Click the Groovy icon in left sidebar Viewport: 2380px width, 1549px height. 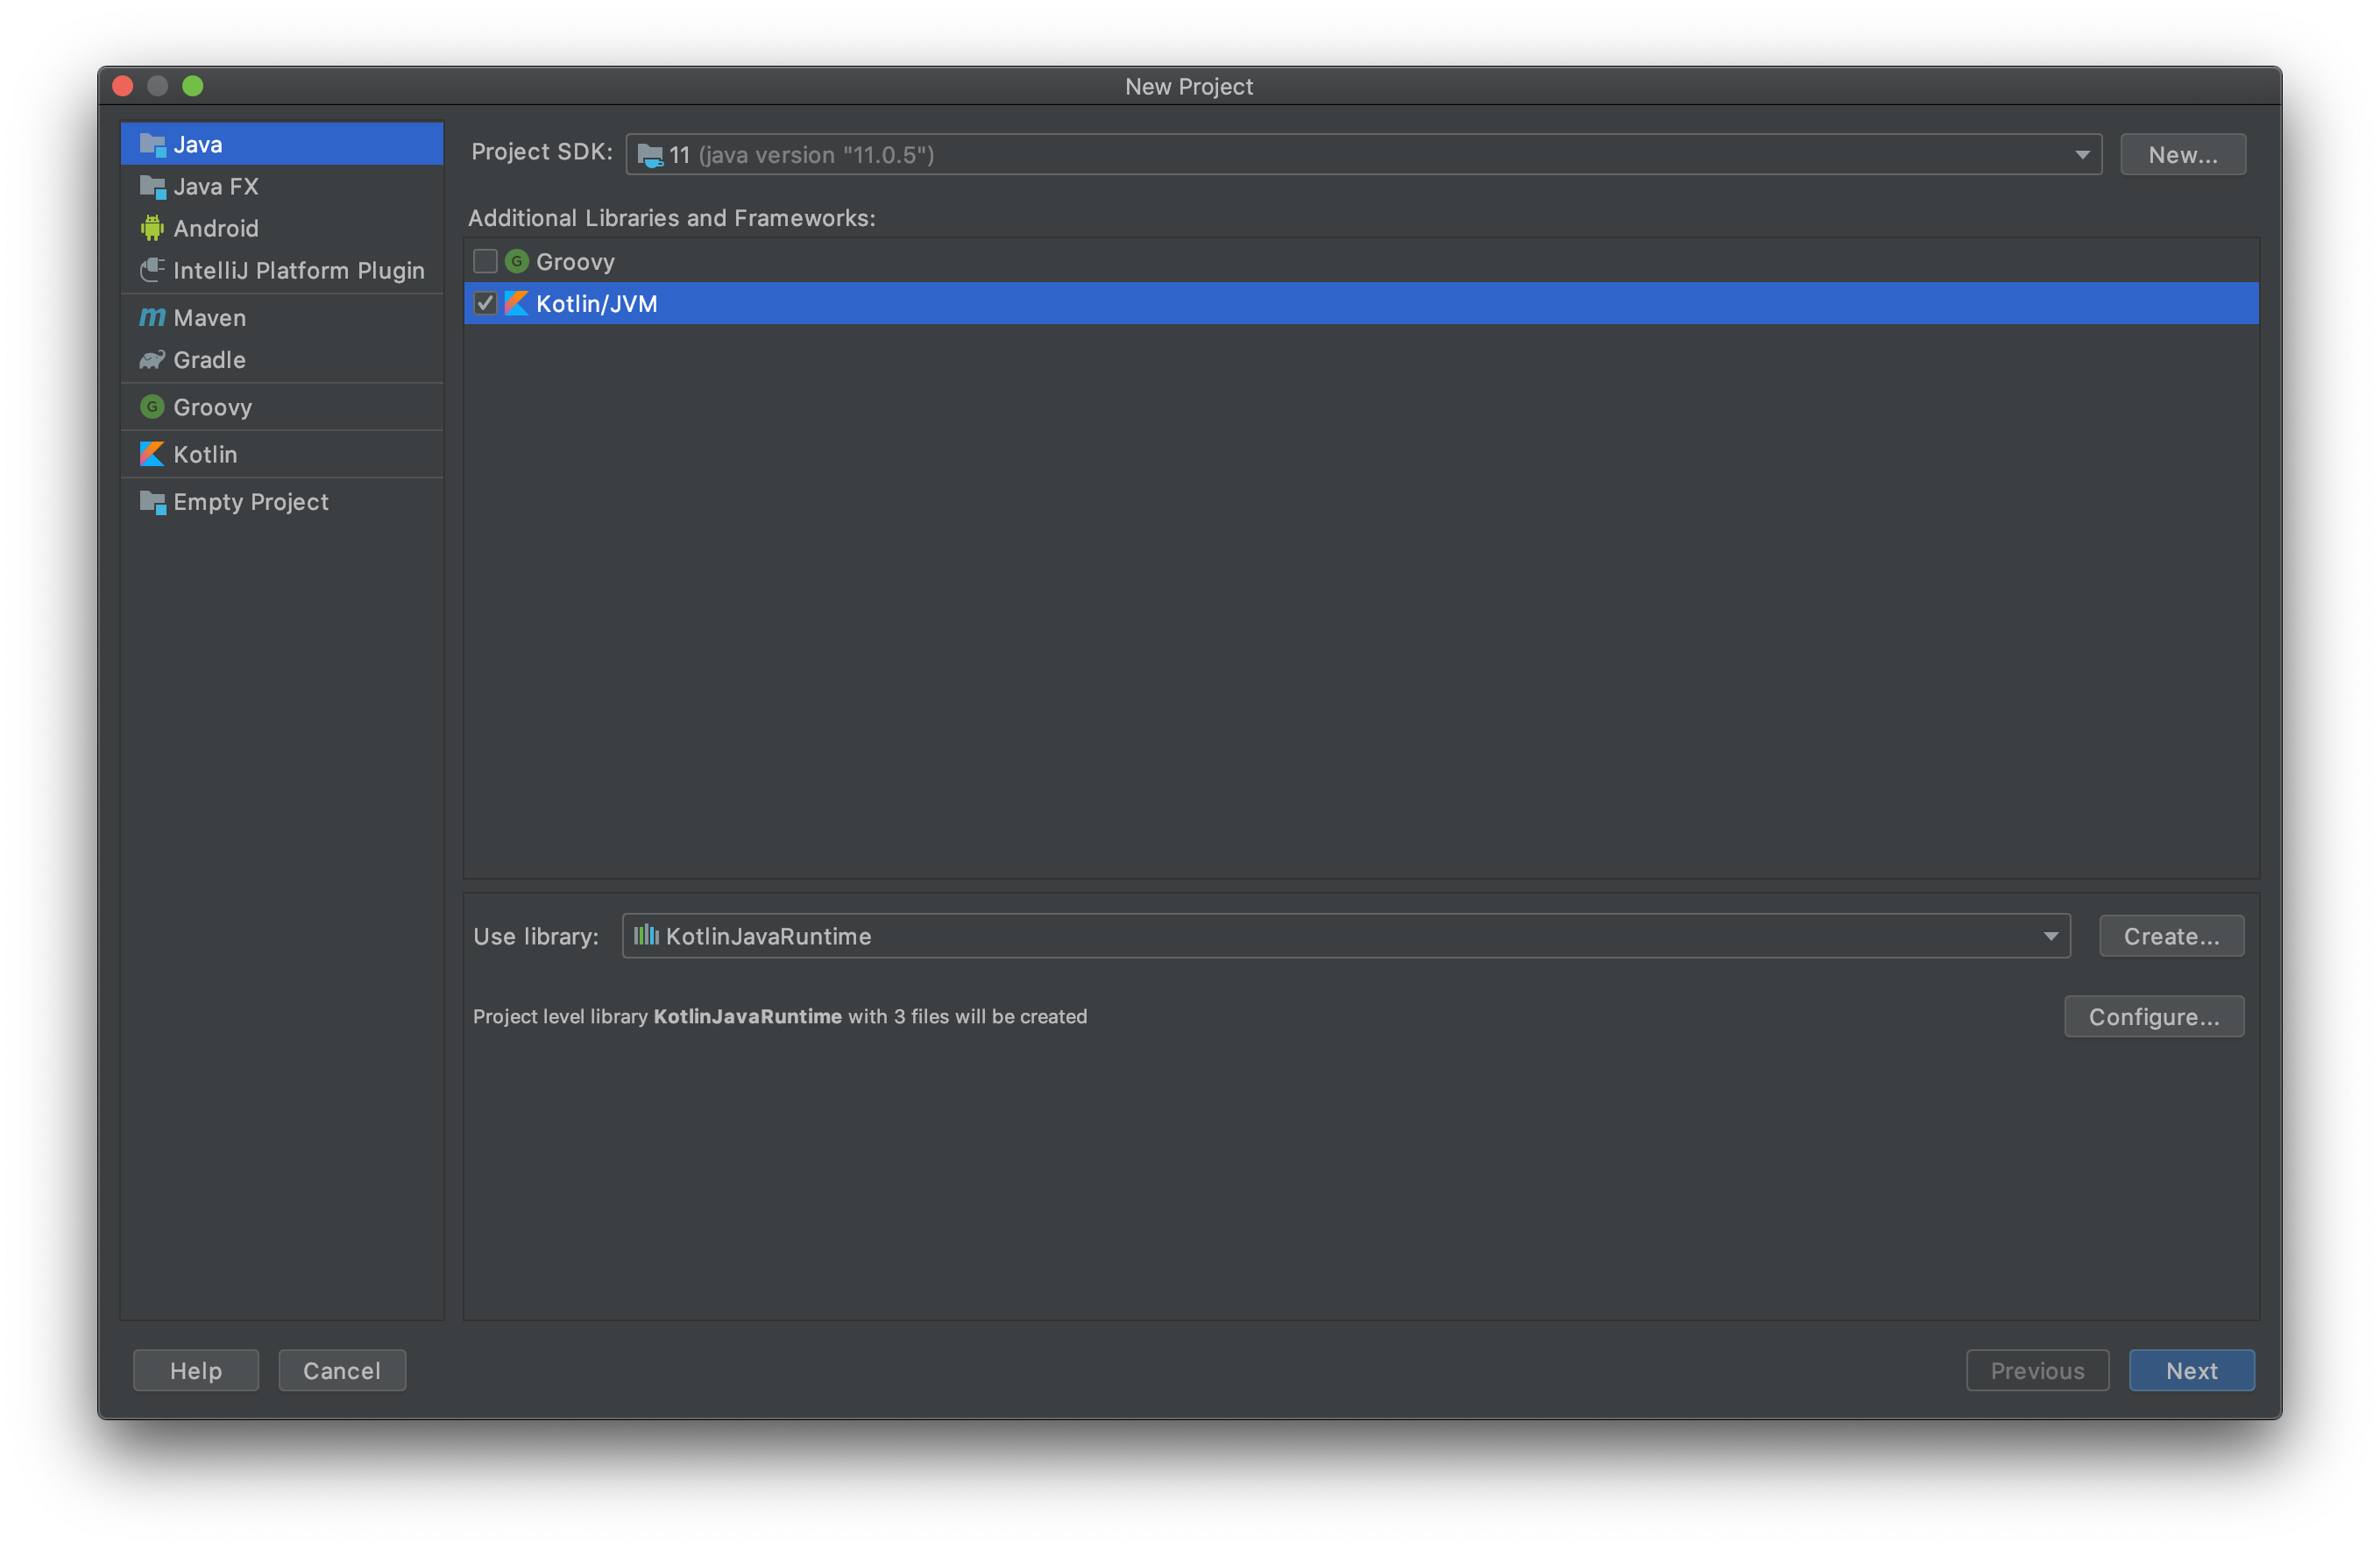click(152, 407)
